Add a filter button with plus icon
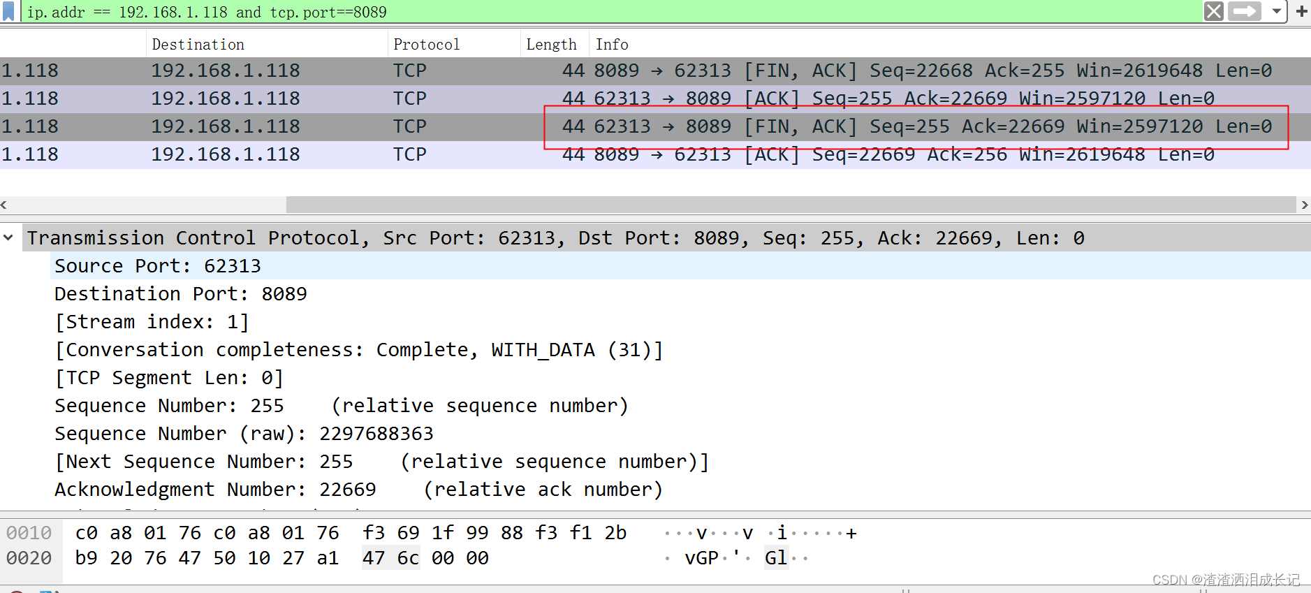This screenshot has width=1311, height=593. [x=1302, y=11]
